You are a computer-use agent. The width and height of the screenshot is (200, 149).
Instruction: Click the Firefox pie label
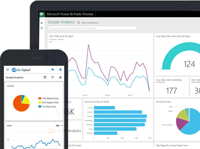click(x=170, y=111)
